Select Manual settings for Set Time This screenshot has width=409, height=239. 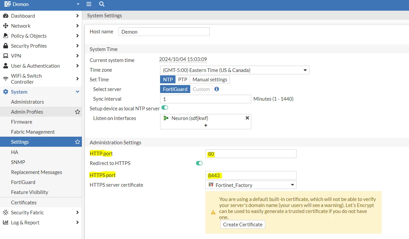pos(210,79)
